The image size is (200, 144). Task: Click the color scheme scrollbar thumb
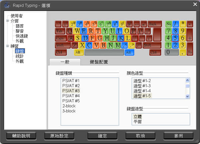coord(187,86)
